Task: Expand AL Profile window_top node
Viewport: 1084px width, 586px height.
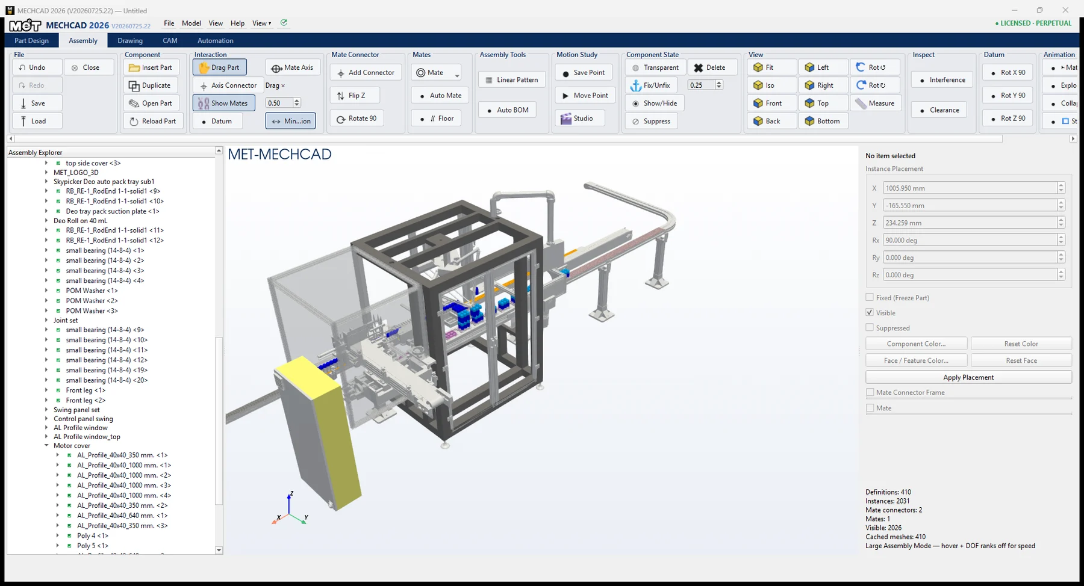Action: 46,437
